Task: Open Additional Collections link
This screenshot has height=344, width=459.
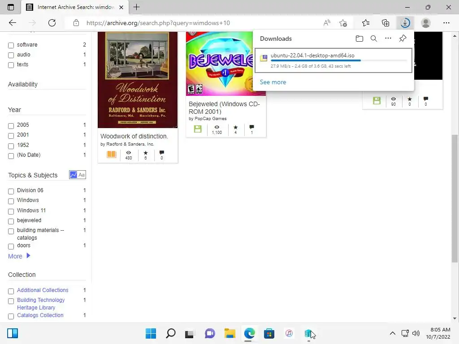Action: coord(43,290)
